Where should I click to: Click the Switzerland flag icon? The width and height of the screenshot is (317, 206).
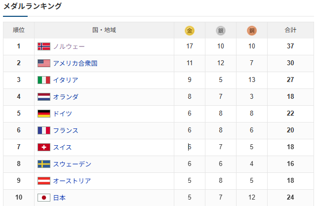[x=44, y=147]
